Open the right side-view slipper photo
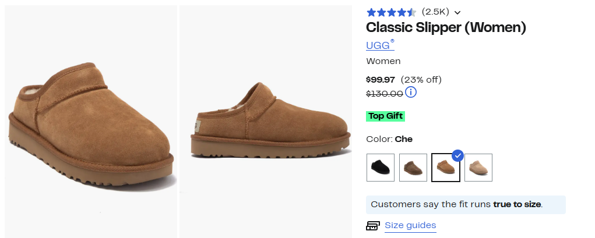The width and height of the screenshot is (595, 238). (x=265, y=122)
